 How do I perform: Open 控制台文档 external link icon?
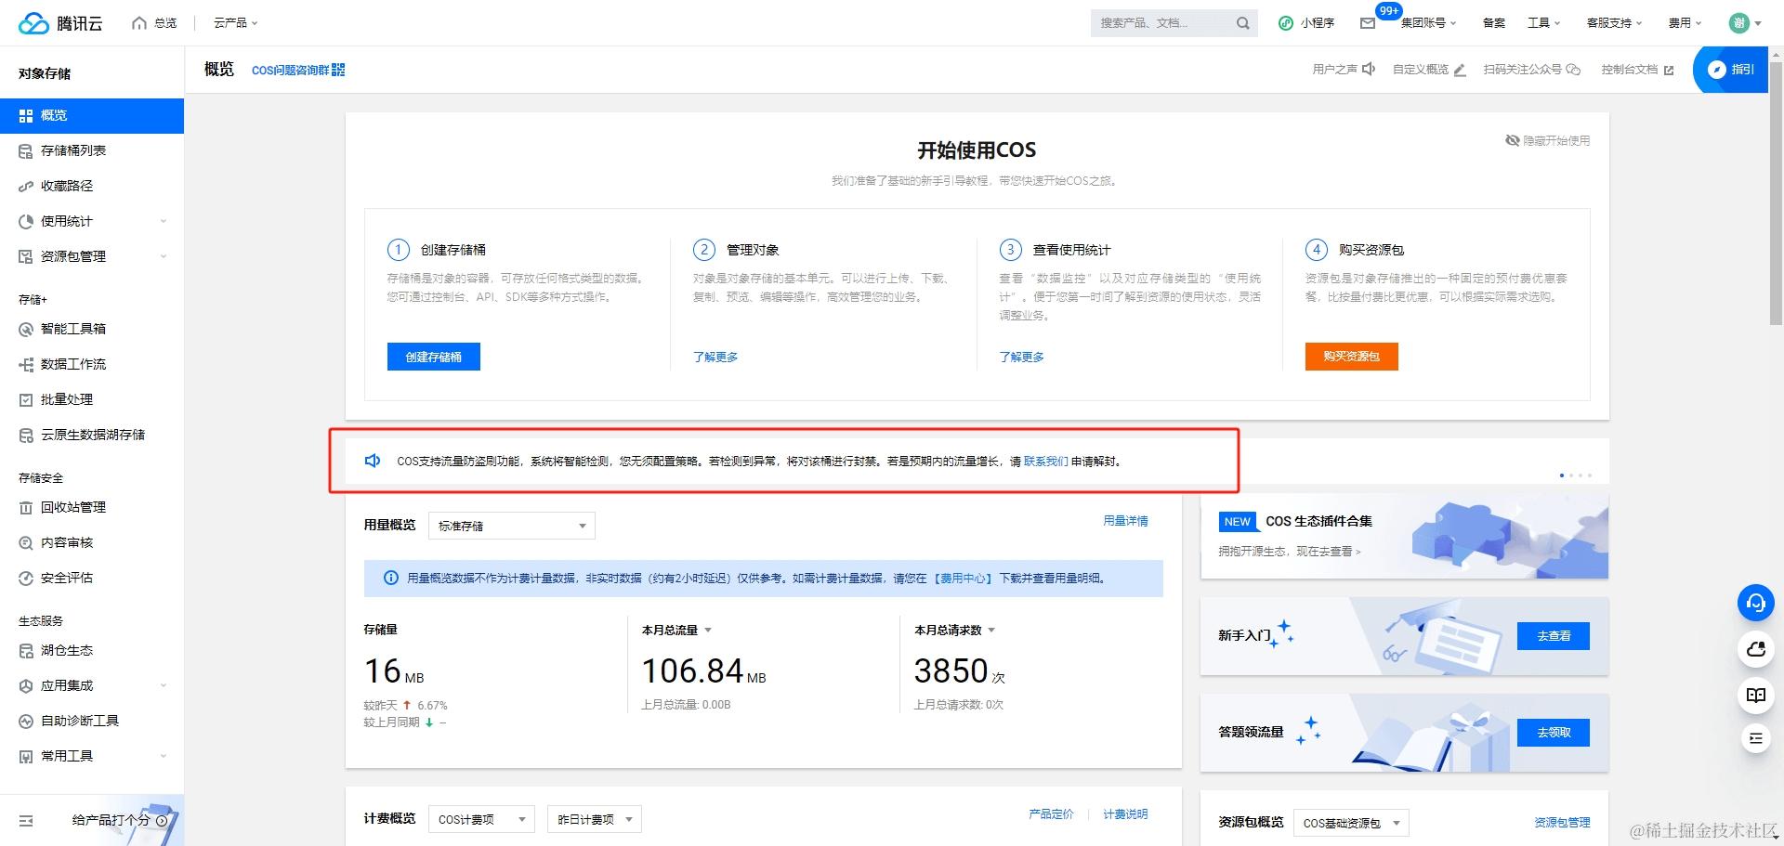pyautogui.click(x=1669, y=70)
